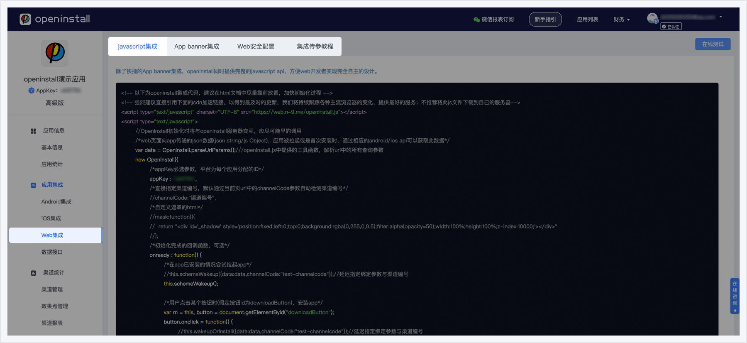Image resolution: width=747 pixels, height=343 pixels.
Task: Expand the 财务 dropdown menu
Action: pyautogui.click(x=622, y=20)
